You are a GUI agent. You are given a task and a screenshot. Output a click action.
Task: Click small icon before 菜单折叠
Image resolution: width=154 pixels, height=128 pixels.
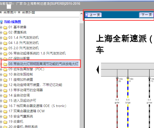[x=19, y=12]
